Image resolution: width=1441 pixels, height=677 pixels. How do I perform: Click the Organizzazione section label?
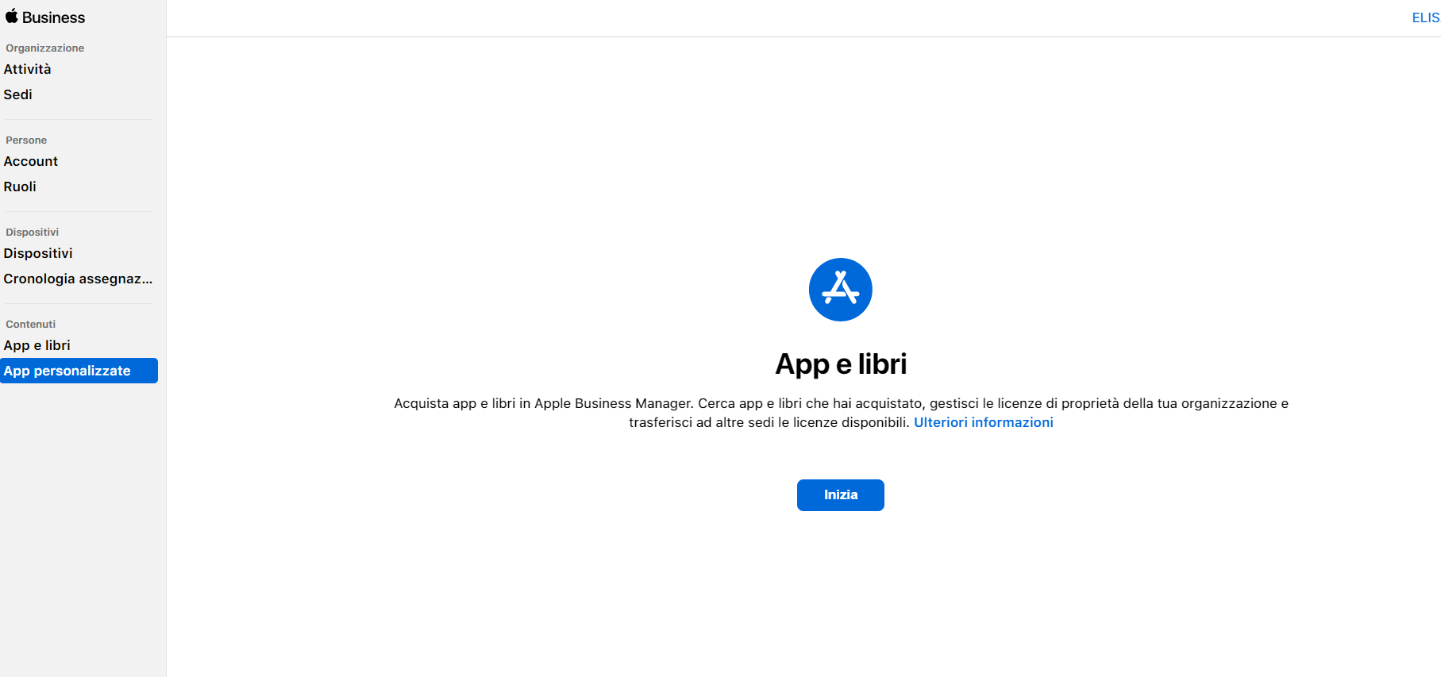pos(44,48)
